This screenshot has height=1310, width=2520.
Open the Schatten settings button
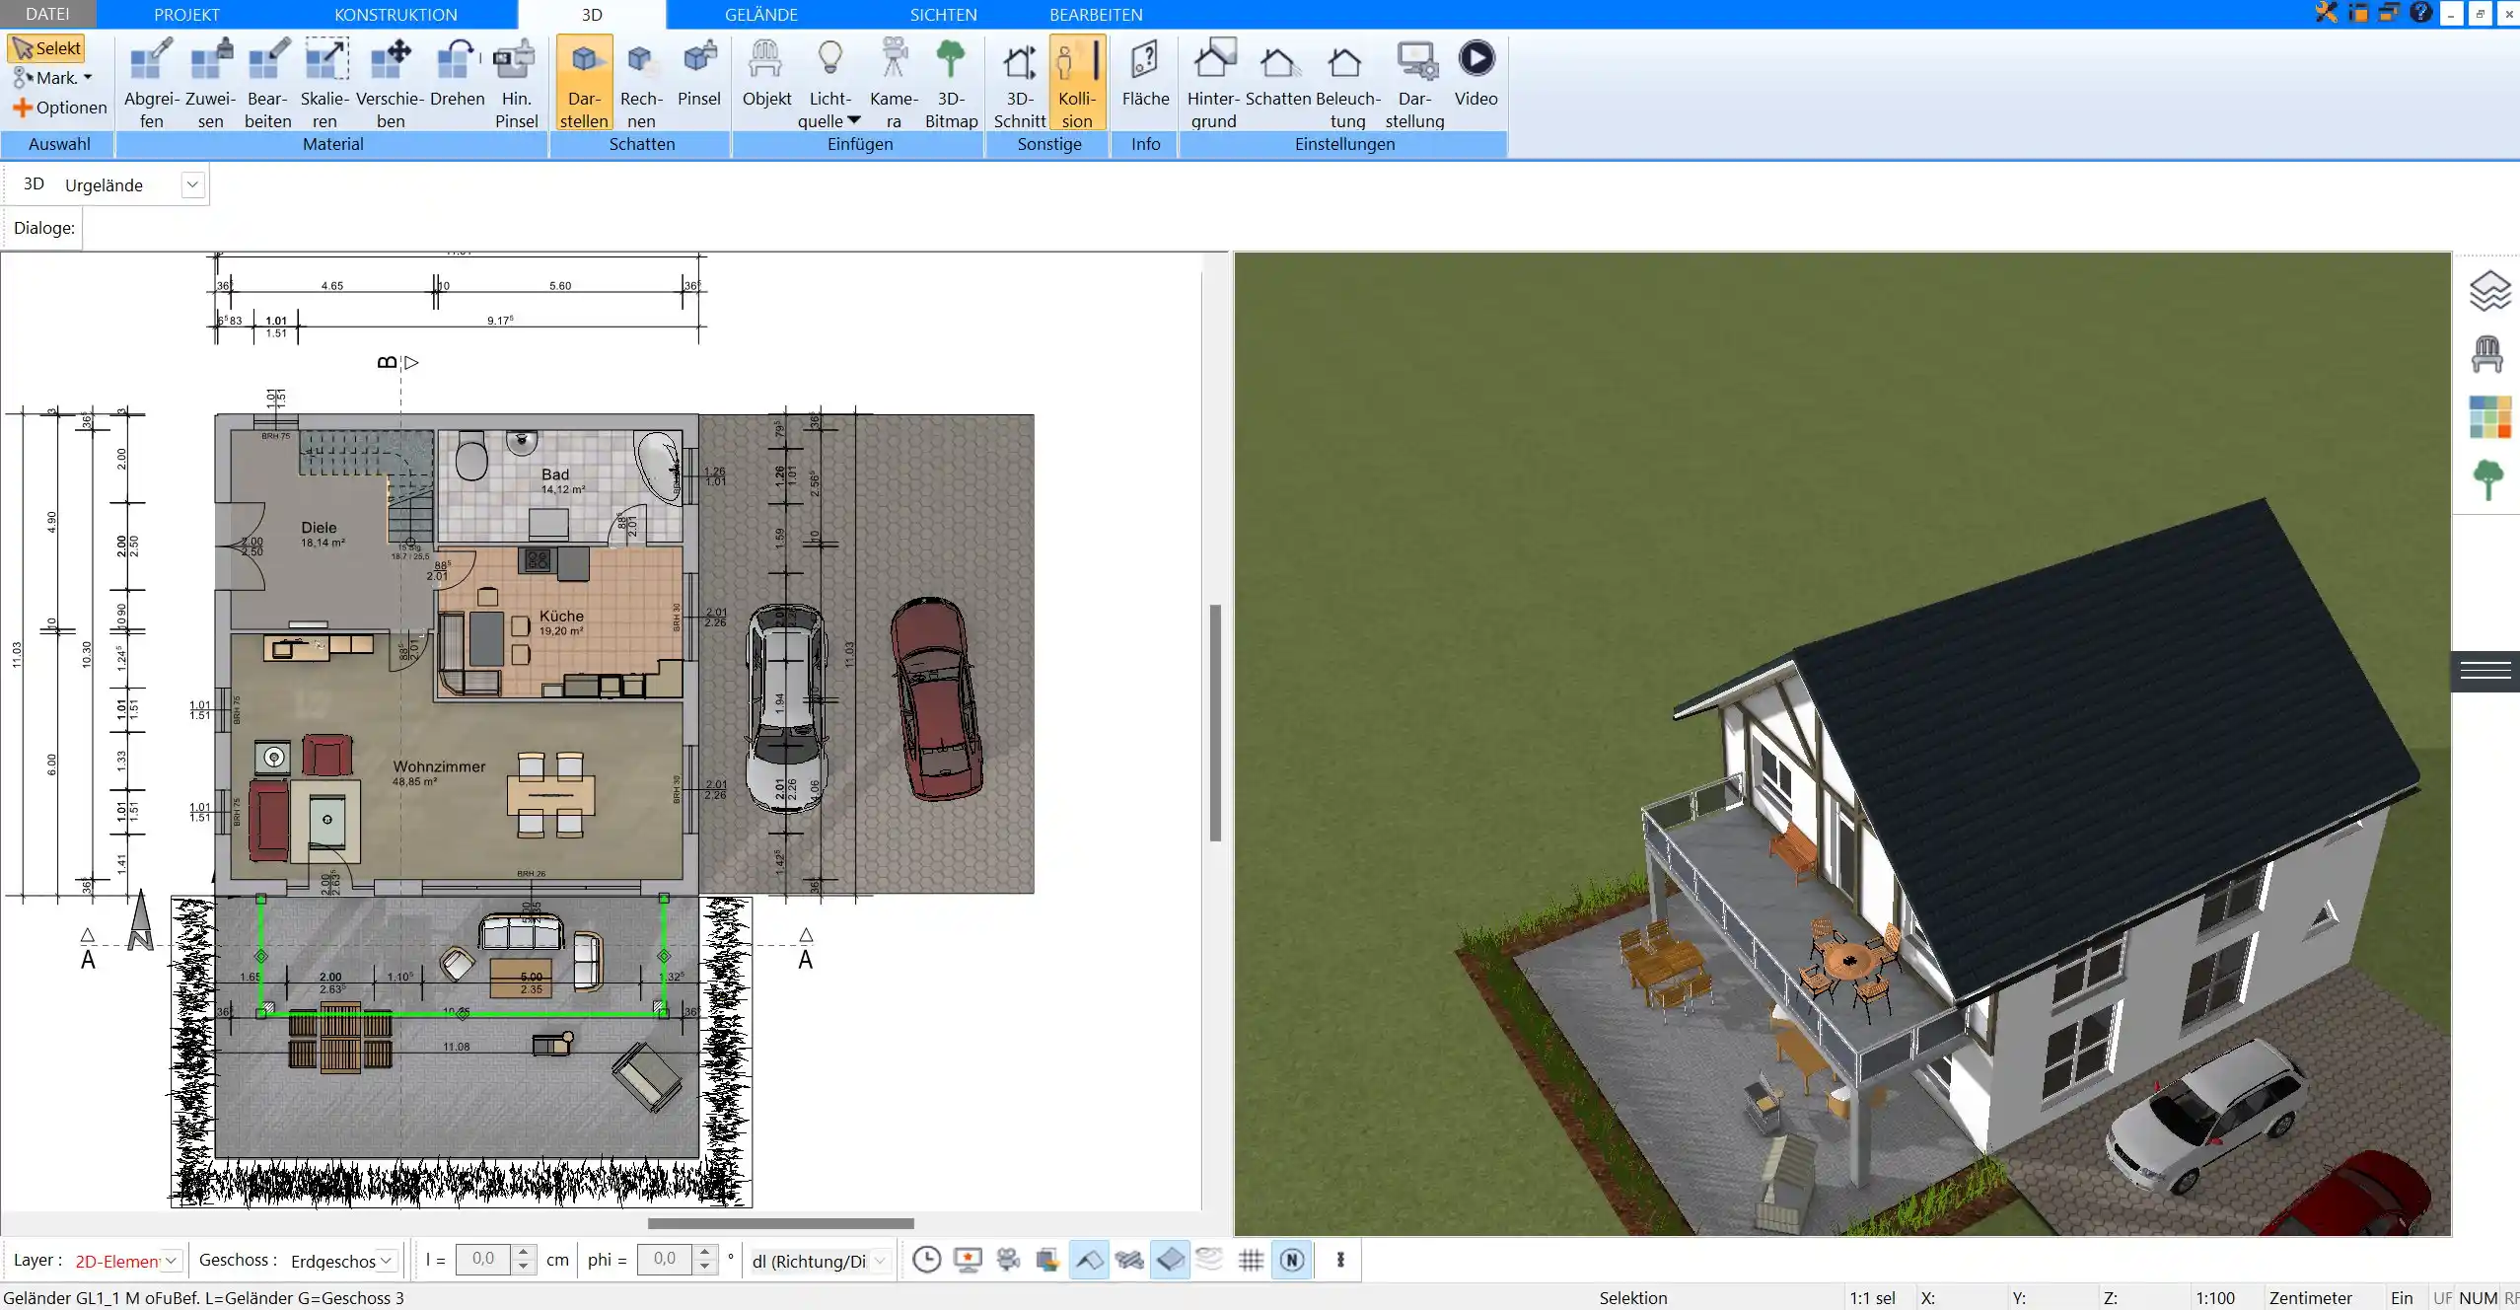1277,73
